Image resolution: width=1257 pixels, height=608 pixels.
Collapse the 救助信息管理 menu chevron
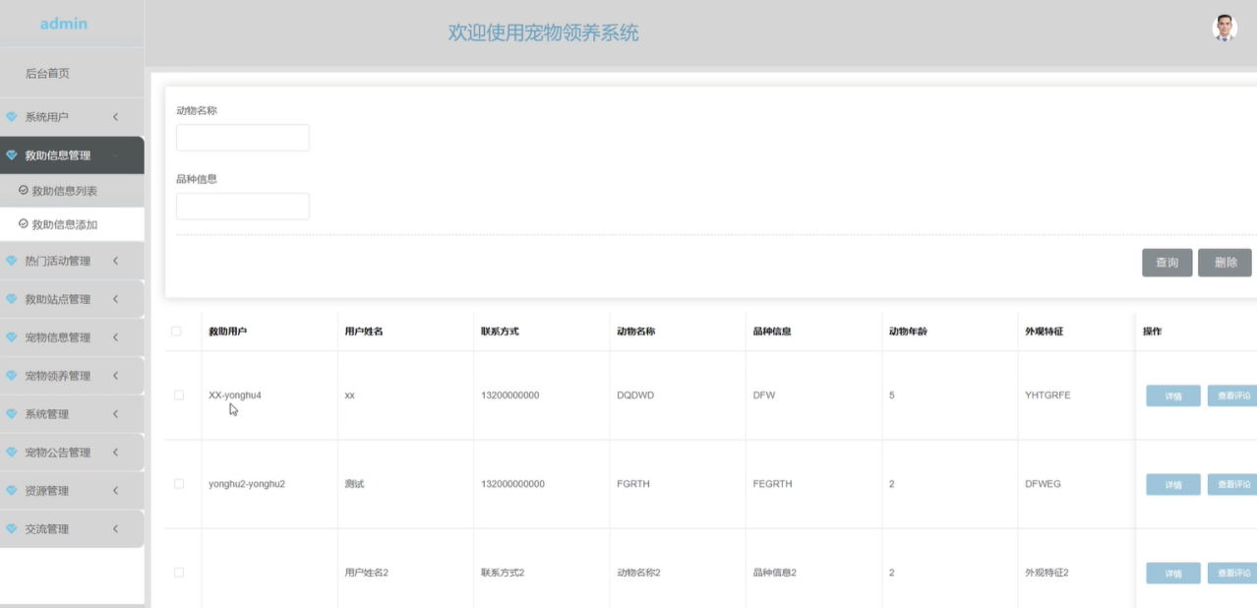(115, 155)
